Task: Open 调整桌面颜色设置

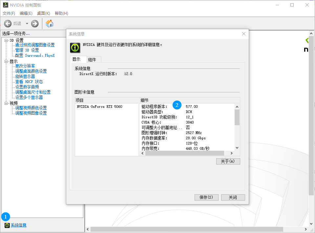Action: click(31, 71)
